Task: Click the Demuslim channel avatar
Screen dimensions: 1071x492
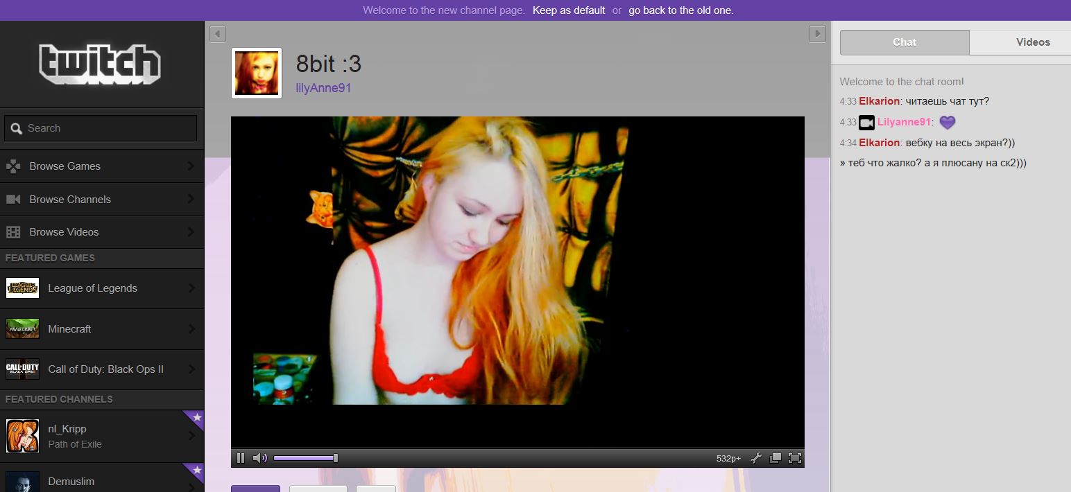Action: pyautogui.click(x=22, y=482)
